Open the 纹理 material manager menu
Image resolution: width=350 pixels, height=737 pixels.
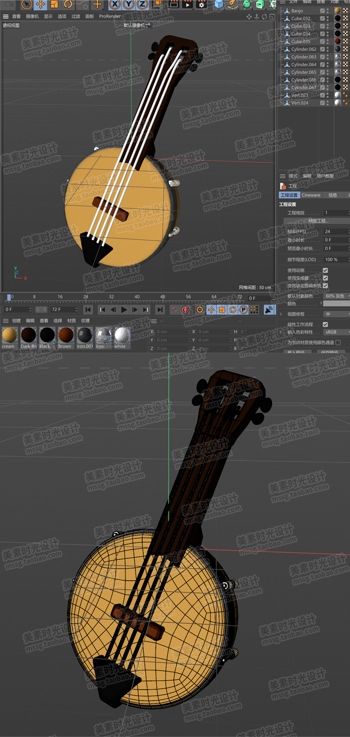85,321
